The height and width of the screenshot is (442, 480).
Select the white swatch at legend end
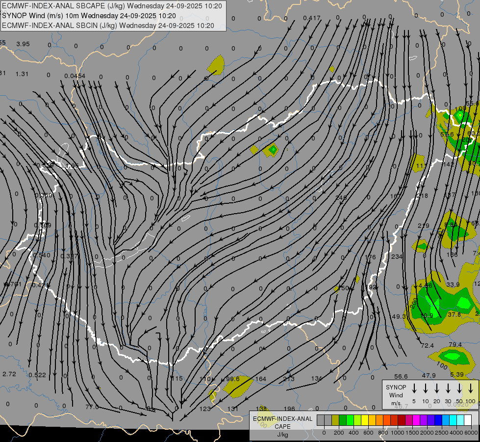click(468, 420)
